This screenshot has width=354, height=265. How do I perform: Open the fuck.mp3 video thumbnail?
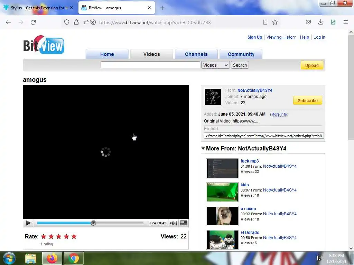(x=222, y=168)
